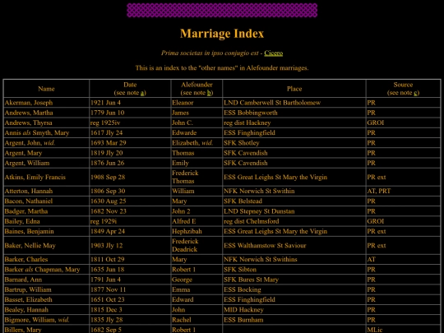The width and height of the screenshot is (444, 333).
Task: Click source AT, PRT for Atterton
Action: [x=379, y=191]
